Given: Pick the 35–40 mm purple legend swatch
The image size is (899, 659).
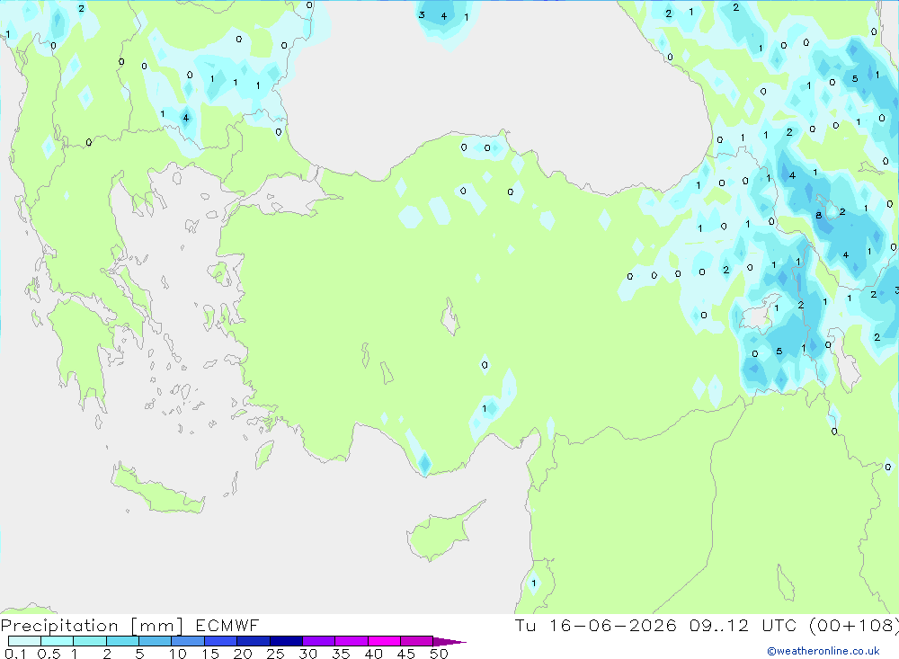Looking at the screenshot, I should [352, 641].
